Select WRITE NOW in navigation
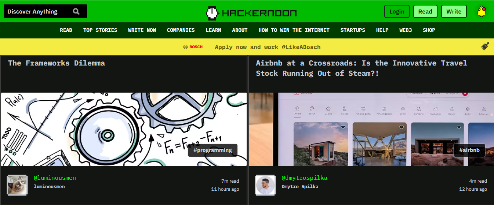The height and width of the screenshot is (205, 494). (142, 30)
